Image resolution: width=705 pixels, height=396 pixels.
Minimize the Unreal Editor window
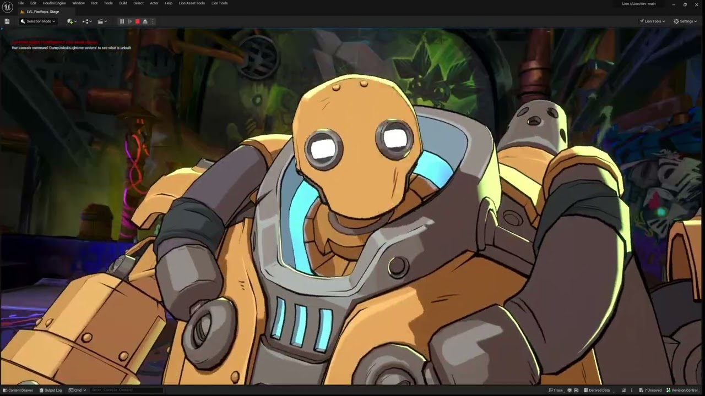point(673,4)
